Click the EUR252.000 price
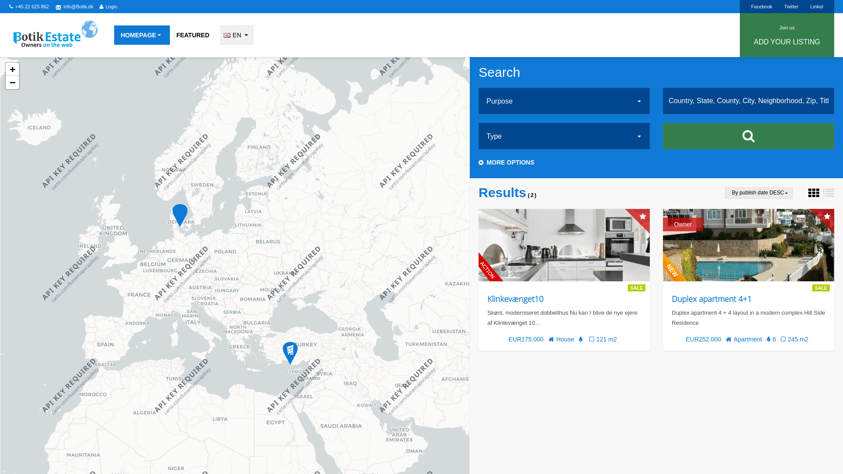Image resolution: width=843 pixels, height=474 pixels. 703,339
